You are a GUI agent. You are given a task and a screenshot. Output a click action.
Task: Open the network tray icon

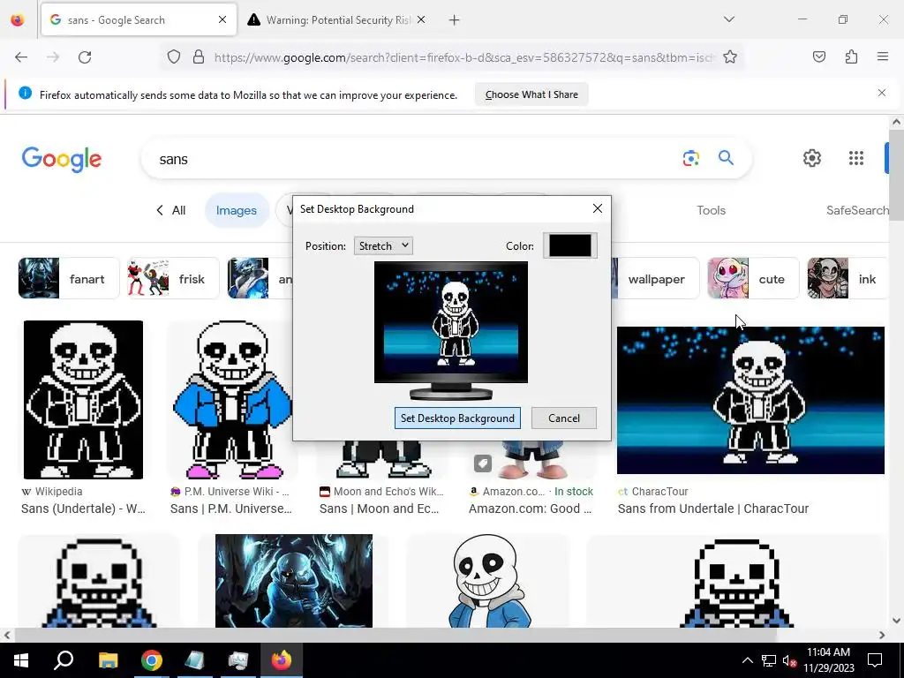[x=769, y=660]
